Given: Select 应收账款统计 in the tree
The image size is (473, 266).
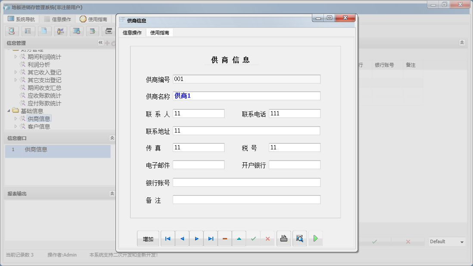Looking at the screenshot, I should 44,96.
